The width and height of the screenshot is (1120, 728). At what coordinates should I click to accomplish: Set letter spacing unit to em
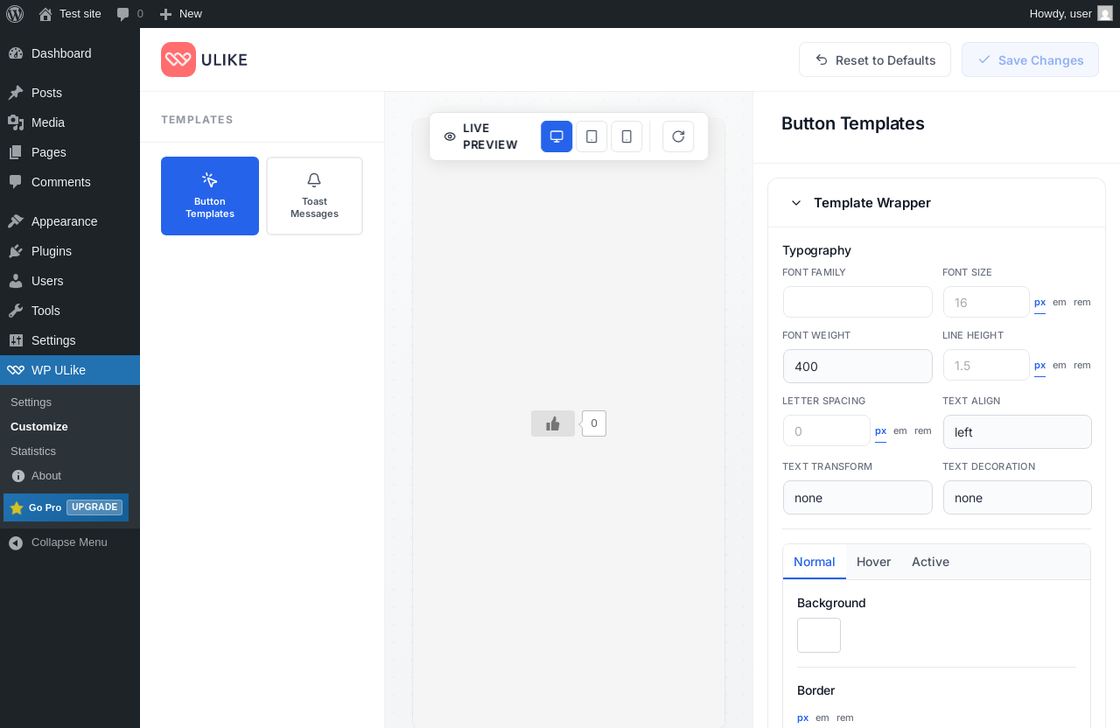point(900,431)
